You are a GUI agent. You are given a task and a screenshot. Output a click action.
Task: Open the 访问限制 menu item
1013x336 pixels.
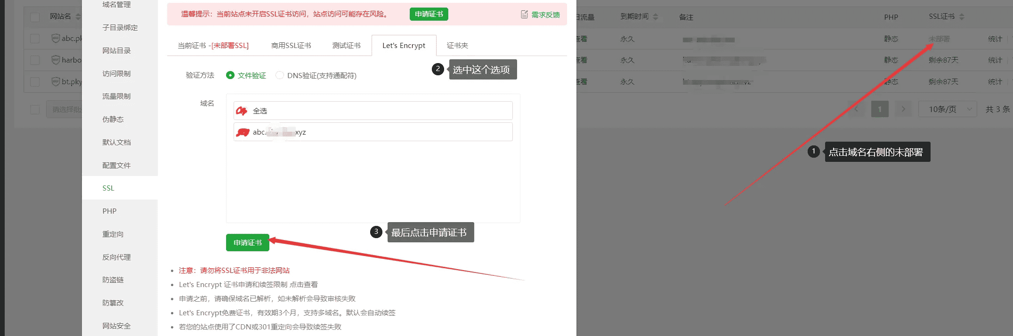(x=116, y=73)
